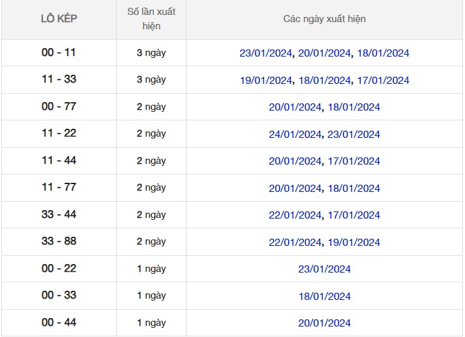Open the 19/01/2024 date in the 11 - 33 row

[x=266, y=81]
